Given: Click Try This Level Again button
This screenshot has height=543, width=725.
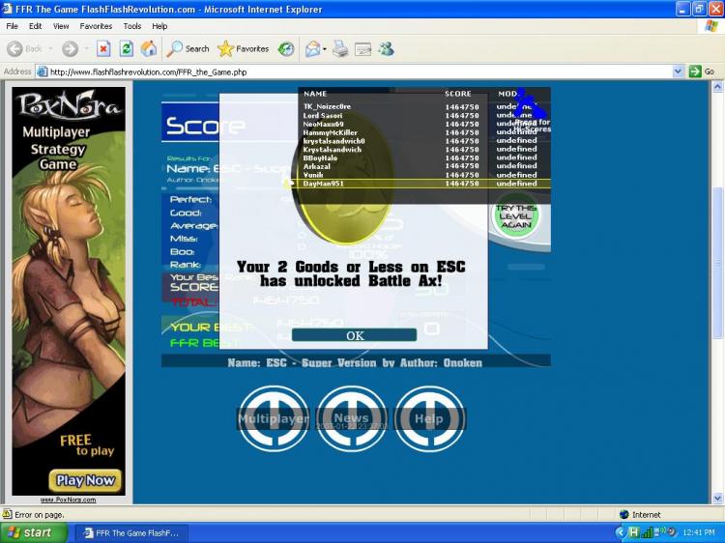Looking at the screenshot, I should (516, 216).
